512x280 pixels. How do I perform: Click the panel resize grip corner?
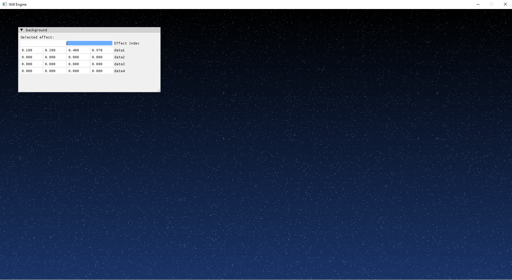[159, 90]
